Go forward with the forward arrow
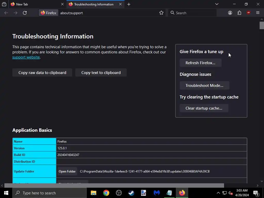Screen dimensions: 264x198 (15, 13)
